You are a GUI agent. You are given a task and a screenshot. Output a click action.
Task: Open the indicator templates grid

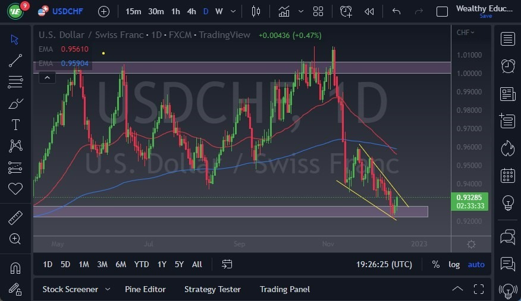click(x=318, y=12)
